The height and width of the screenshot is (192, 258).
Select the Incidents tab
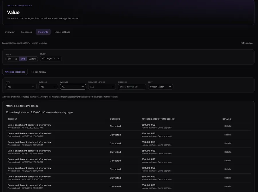43,32
